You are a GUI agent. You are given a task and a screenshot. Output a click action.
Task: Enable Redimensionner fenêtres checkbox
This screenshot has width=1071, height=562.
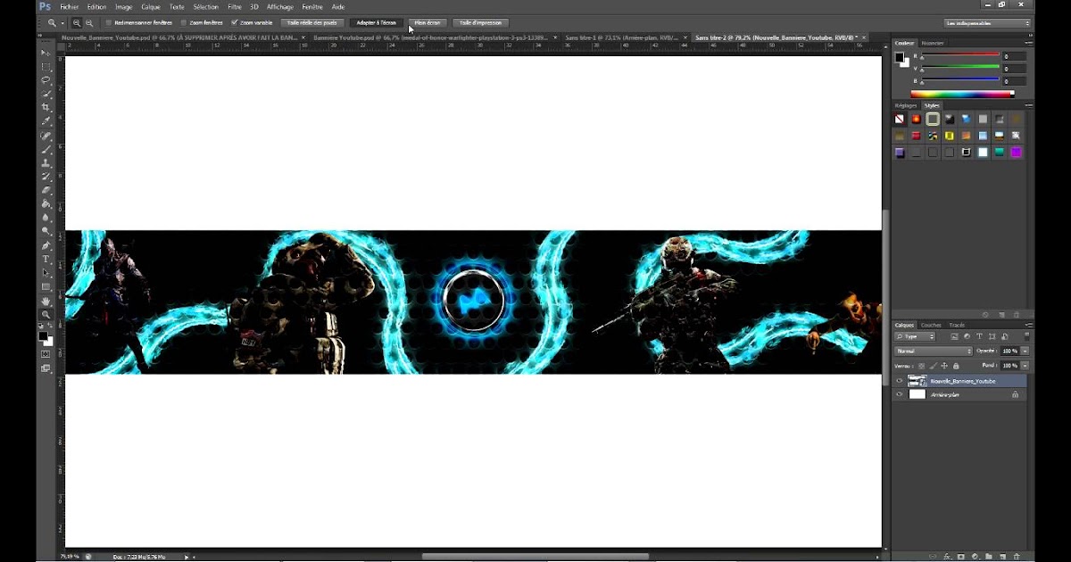coord(109,22)
